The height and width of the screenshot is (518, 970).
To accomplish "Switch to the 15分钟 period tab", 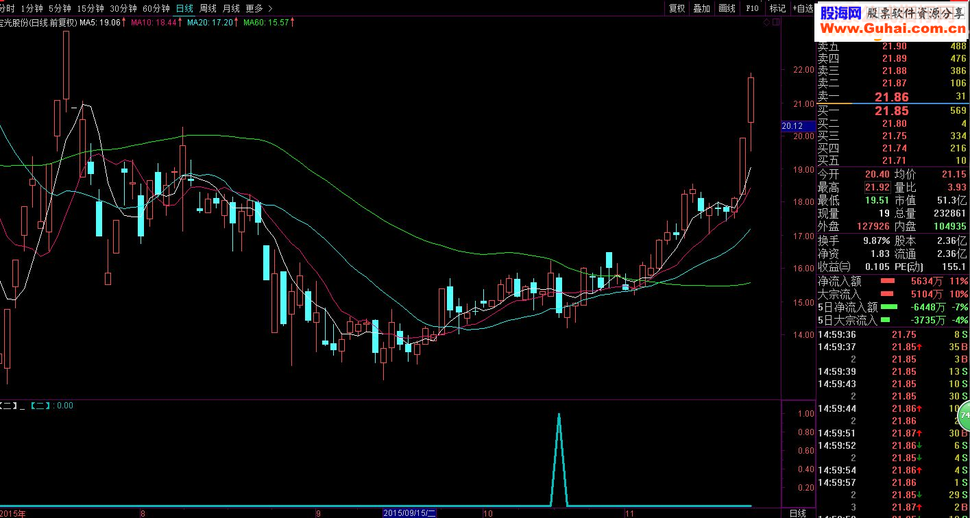I will pyautogui.click(x=90, y=8).
